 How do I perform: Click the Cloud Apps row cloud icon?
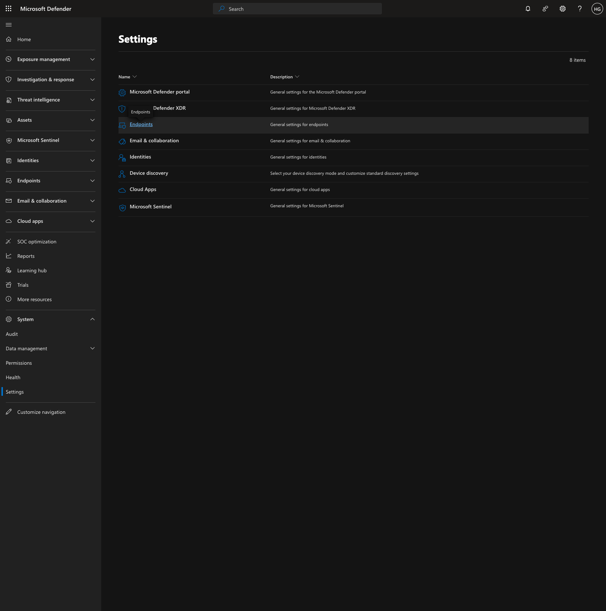(122, 190)
